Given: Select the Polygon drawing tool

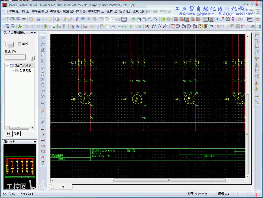Looking at the screenshot, I should point(43,50).
